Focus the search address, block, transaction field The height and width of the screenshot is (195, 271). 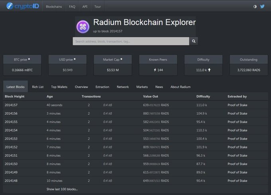pyautogui.click(x=131, y=41)
